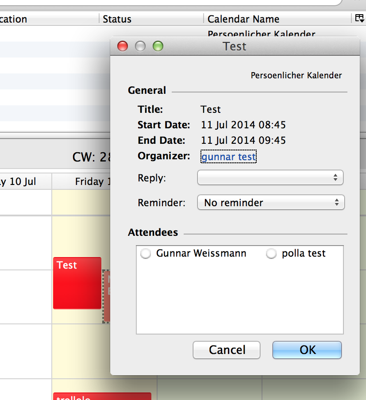This screenshot has width=366, height=400.
Task: Click the status icon beside polla test
Action: (x=271, y=254)
